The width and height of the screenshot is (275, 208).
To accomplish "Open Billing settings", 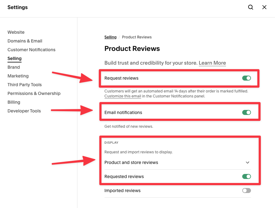I will pos(14,102).
